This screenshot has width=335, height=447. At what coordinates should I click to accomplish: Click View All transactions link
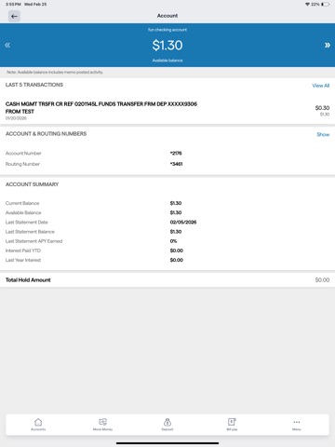[x=321, y=86]
